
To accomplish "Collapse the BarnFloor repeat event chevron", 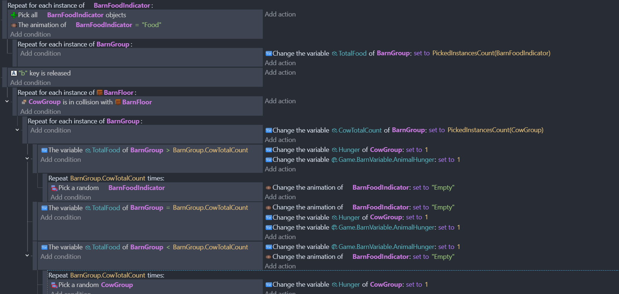I will 7,101.
